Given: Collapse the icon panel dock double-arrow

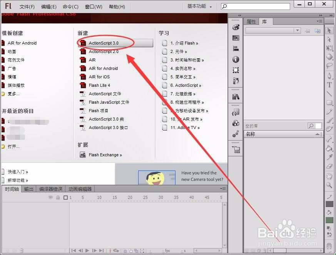Looking at the screenshot, I should [x=239, y=15].
